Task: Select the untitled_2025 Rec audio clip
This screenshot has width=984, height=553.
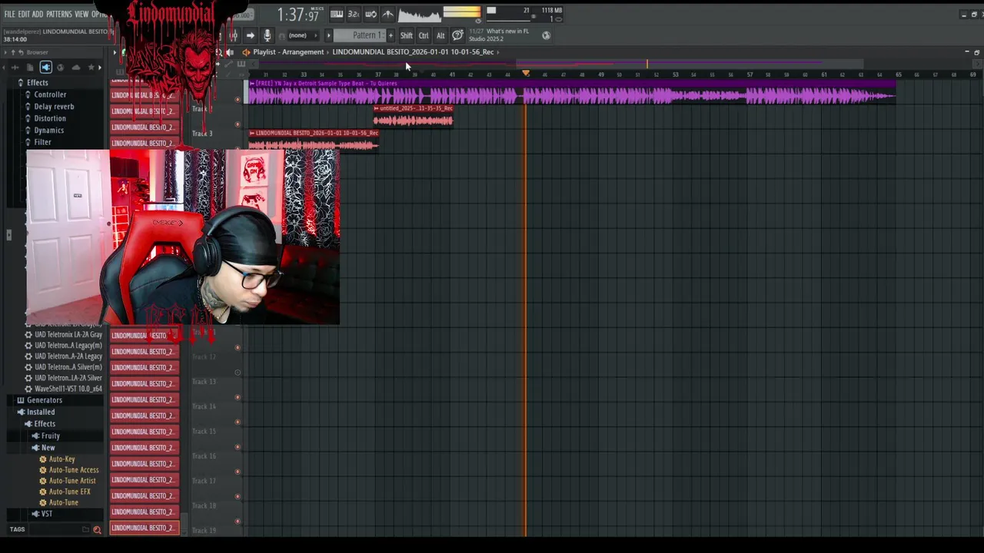Action: 414,115
